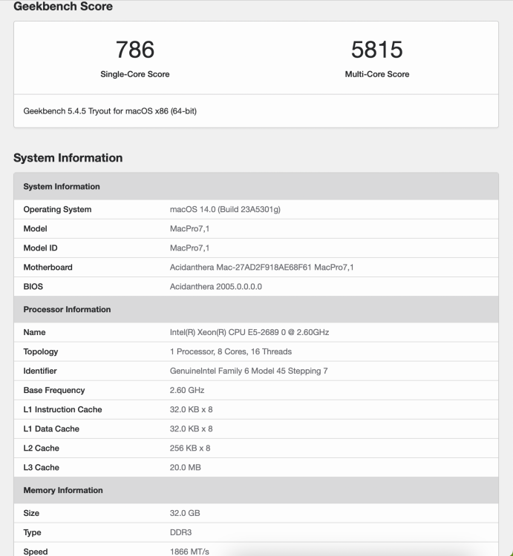The height and width of the screenshot is (556, 513).
Task: Click the BIOS Acidanthera 2005.0.0.0.0 value
Action: pos(216,286)
